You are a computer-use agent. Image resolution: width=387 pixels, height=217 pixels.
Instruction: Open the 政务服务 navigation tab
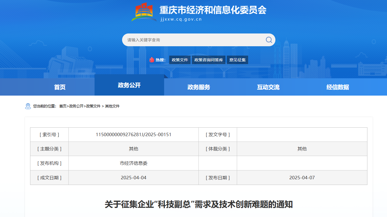click(x=199, y=87)
